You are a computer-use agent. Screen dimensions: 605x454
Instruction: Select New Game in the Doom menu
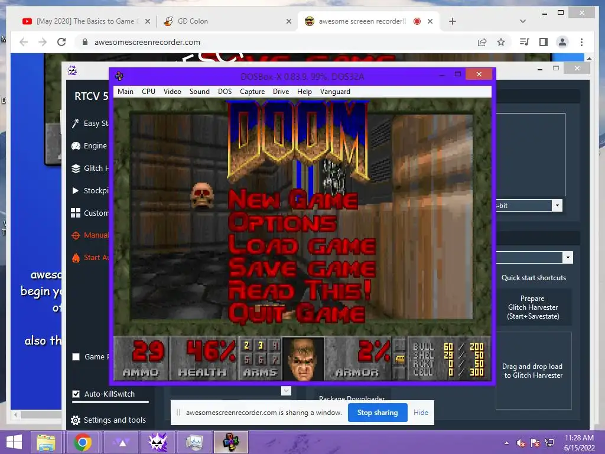[x=293, y=200]
